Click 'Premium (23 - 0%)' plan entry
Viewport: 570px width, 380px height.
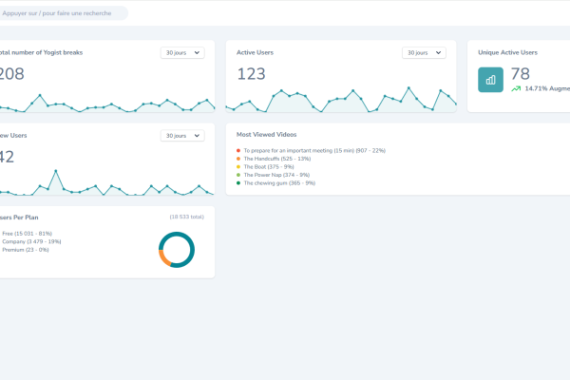point(26,250)
